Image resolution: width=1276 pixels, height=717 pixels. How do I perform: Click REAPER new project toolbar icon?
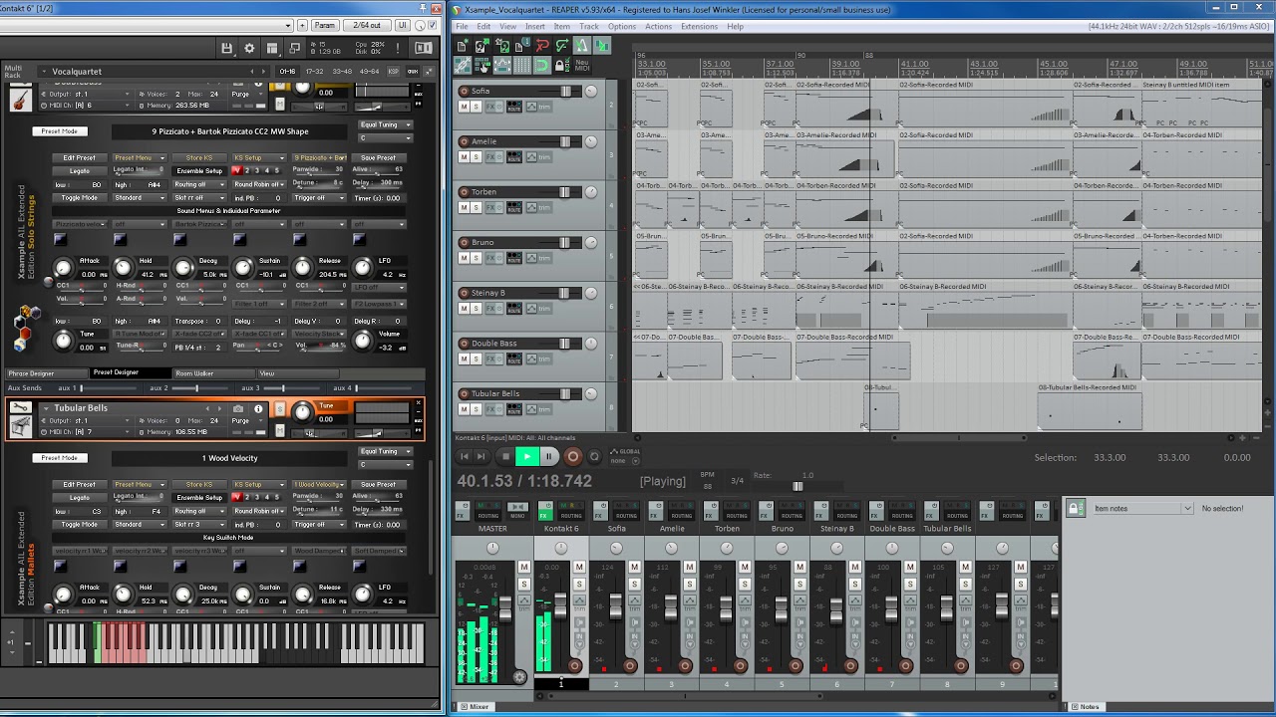coord(463,46)
